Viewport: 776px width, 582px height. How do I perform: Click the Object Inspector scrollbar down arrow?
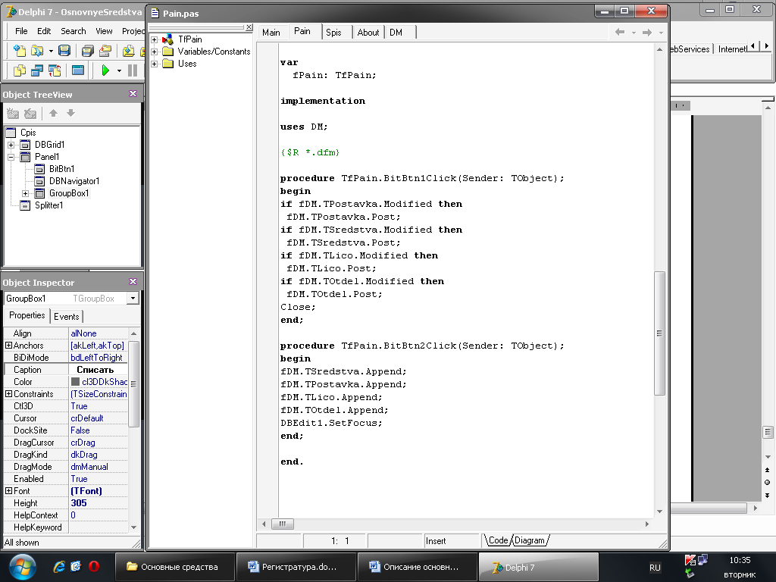point(133,527)
